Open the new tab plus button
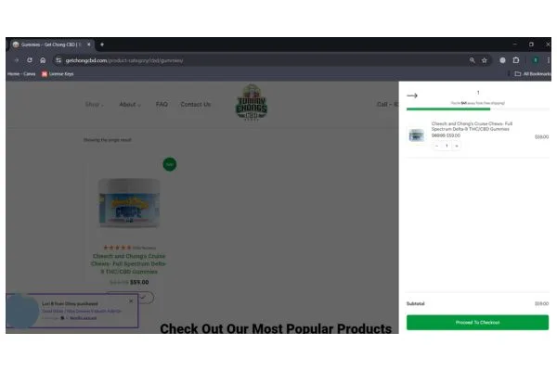 pos(102,45)
